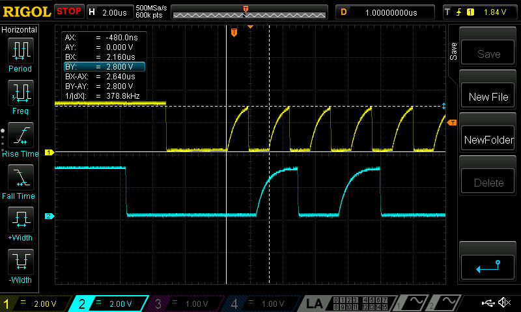Open the LA logic analyzer panel
The image size is (521, 312).
pyautogui.click(x=347, y=304)
